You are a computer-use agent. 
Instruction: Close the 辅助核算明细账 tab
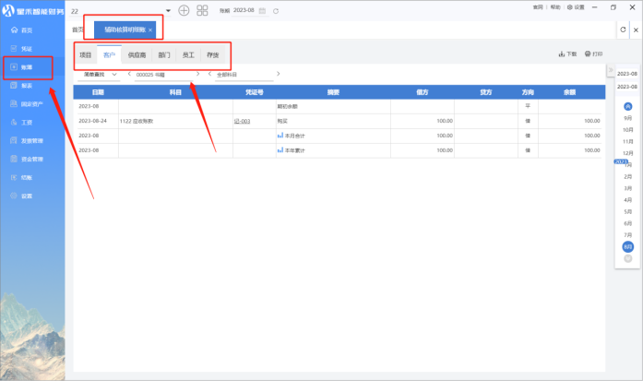(150, 30)
